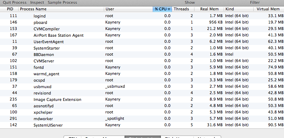The height and width of the screenshot is (138, 284).
Task: Click the Intel kind cell for BBDaemon
Action: 229,54
